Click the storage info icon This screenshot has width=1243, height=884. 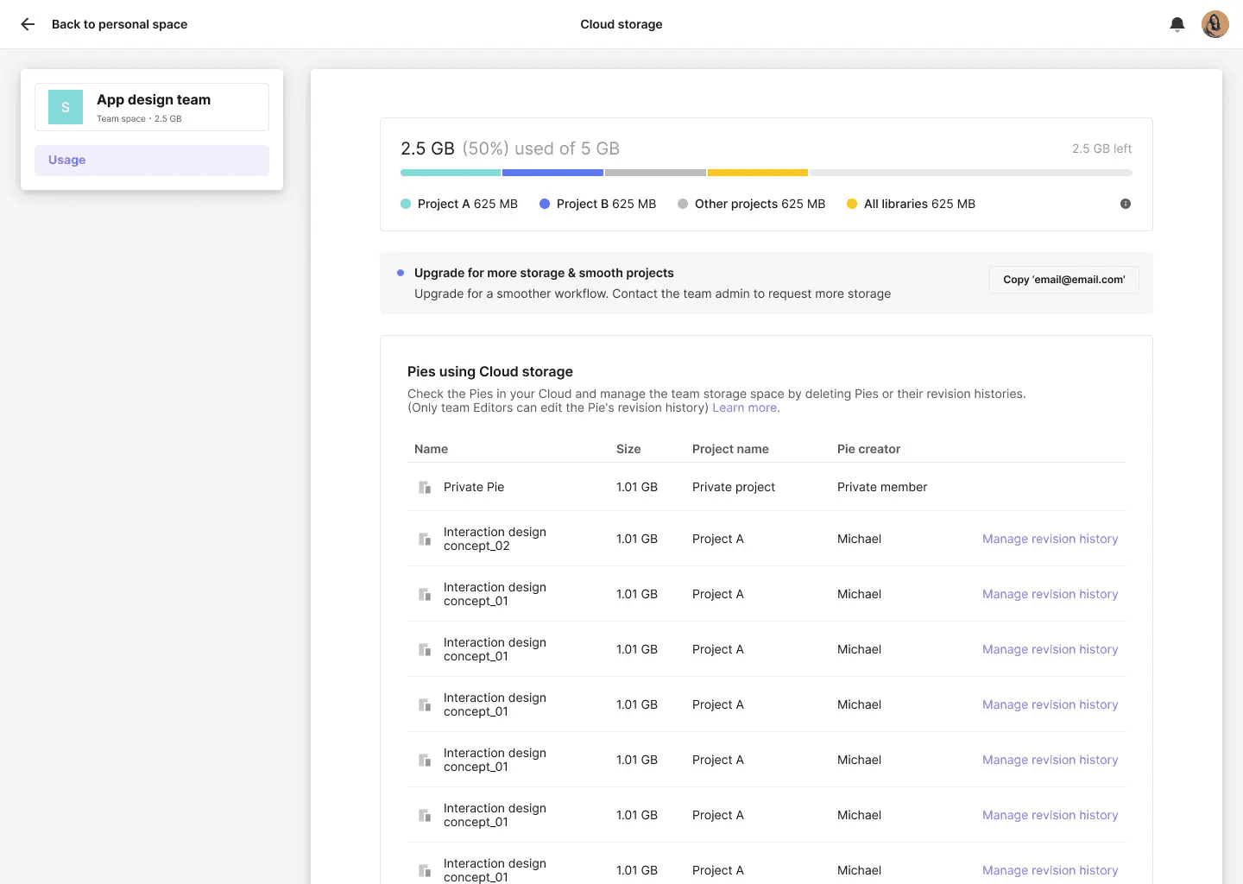tap(1125, 204)
